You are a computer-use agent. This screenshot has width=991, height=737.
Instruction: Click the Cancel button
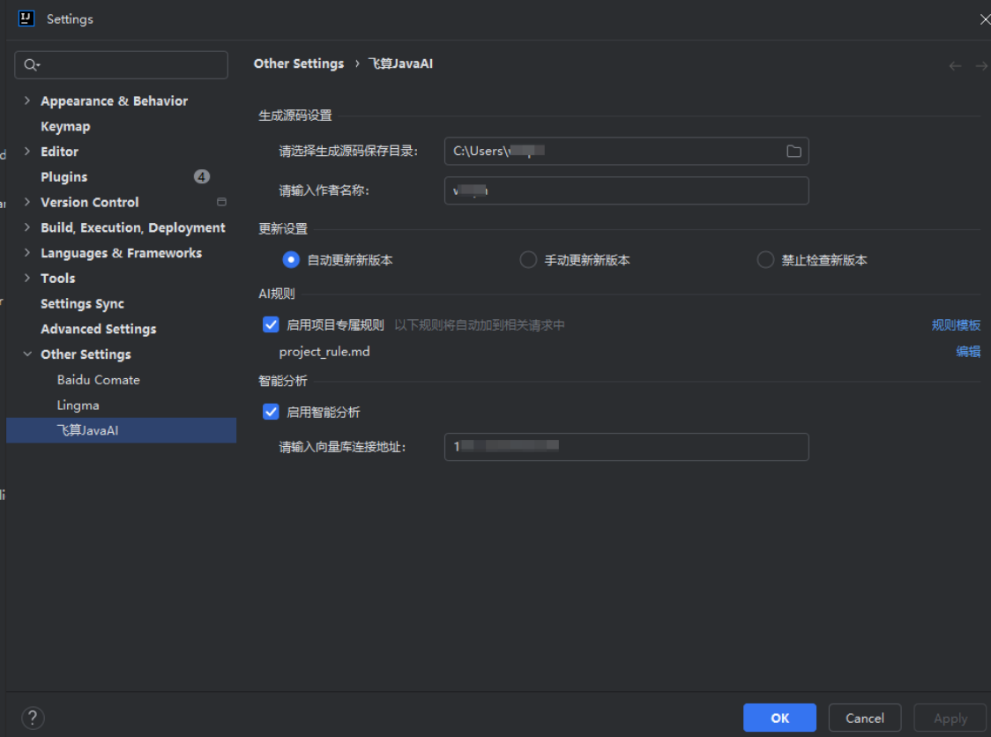pyautogui.click(x=865, y=718)
